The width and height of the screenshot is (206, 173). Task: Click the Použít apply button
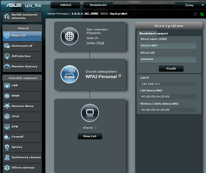click(x=171, y=69)
